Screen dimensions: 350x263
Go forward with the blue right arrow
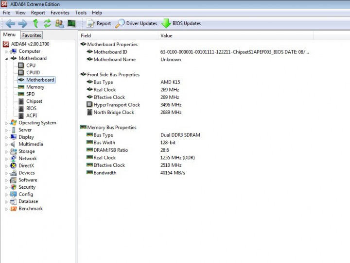coord(22,23)
